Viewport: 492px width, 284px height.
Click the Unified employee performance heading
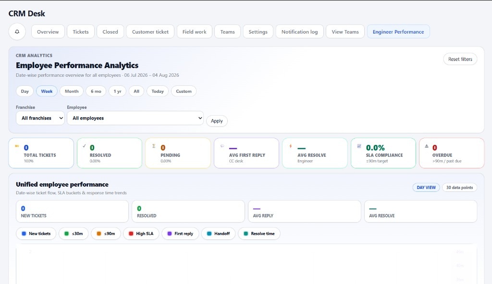62,184
